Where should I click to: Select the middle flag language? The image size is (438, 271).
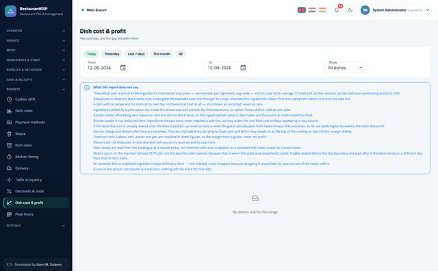[312, 10]
